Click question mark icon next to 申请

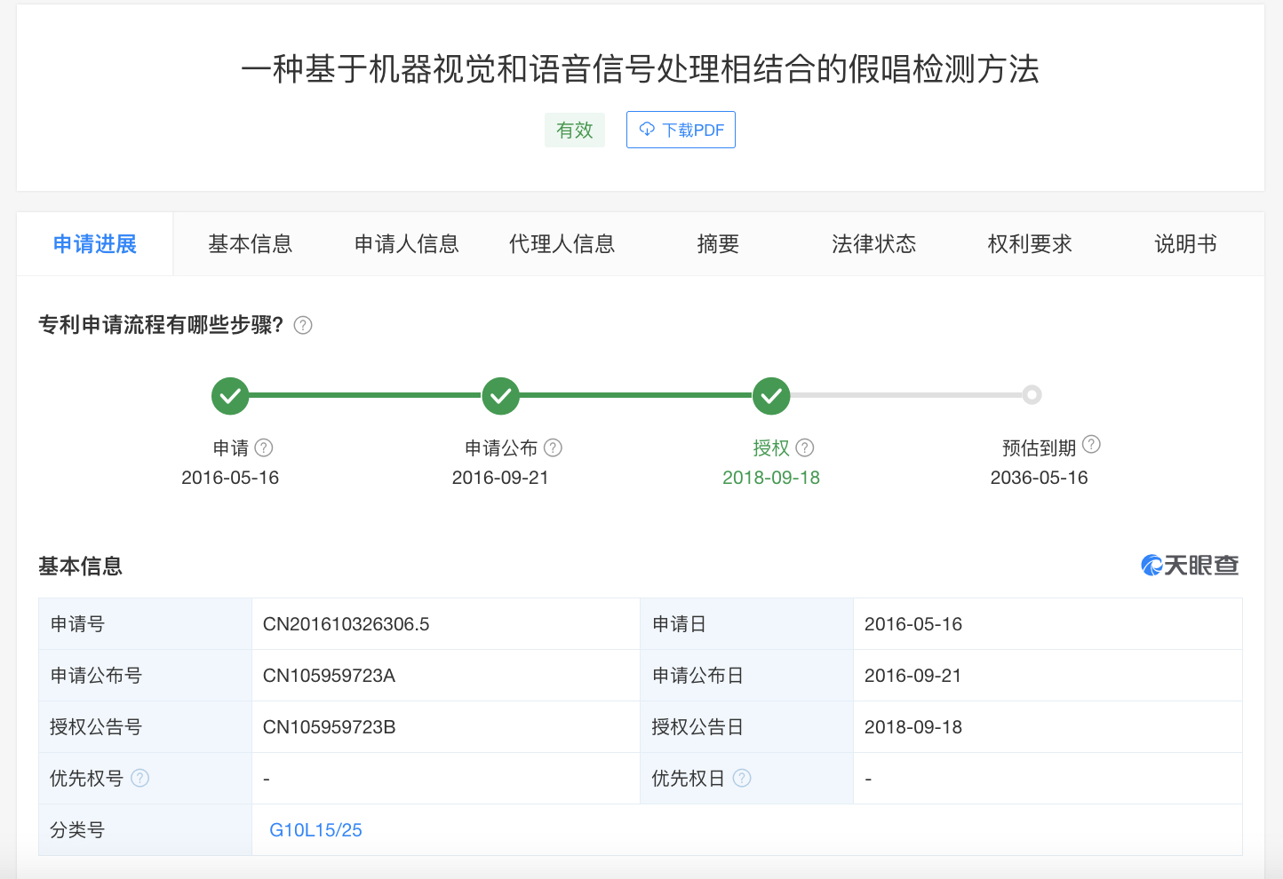pyautogui.click(x=264, y=447)
